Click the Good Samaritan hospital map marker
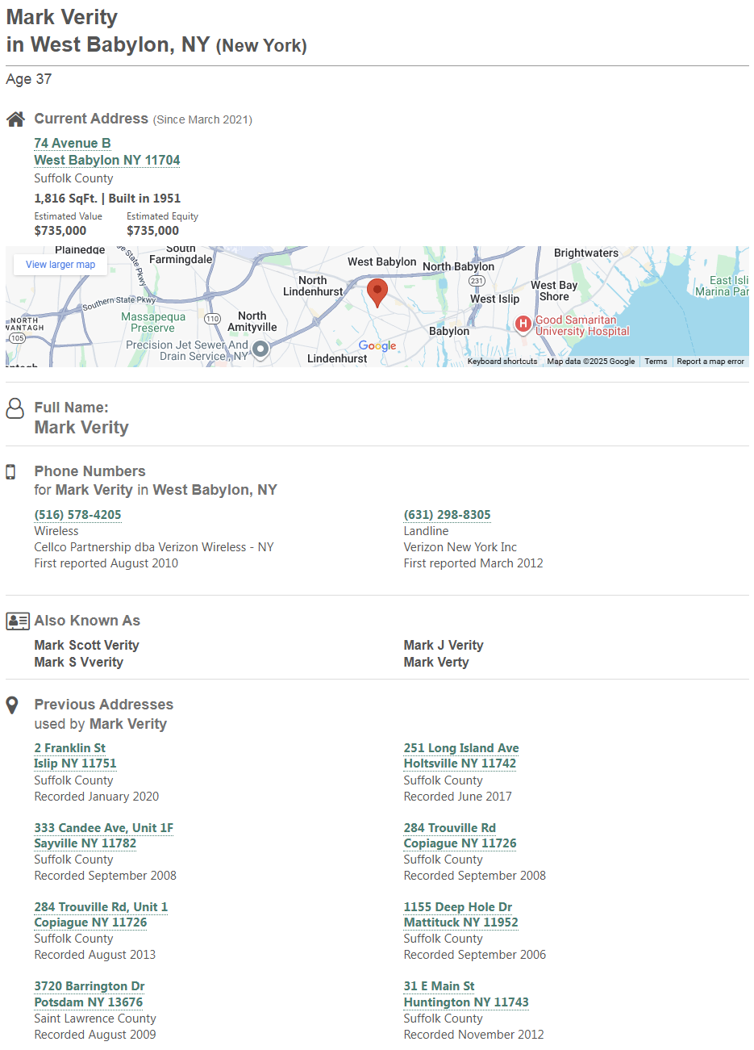The height and width of the screenshot is (1050, 754). 523,324
